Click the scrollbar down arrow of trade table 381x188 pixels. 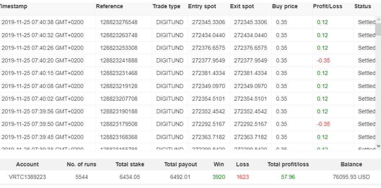click(378, 146)
